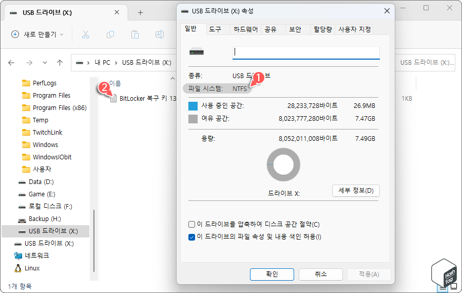462x293 pixels.
Task: Enable compress drive to save disk space checkbox
Action: 191,225
